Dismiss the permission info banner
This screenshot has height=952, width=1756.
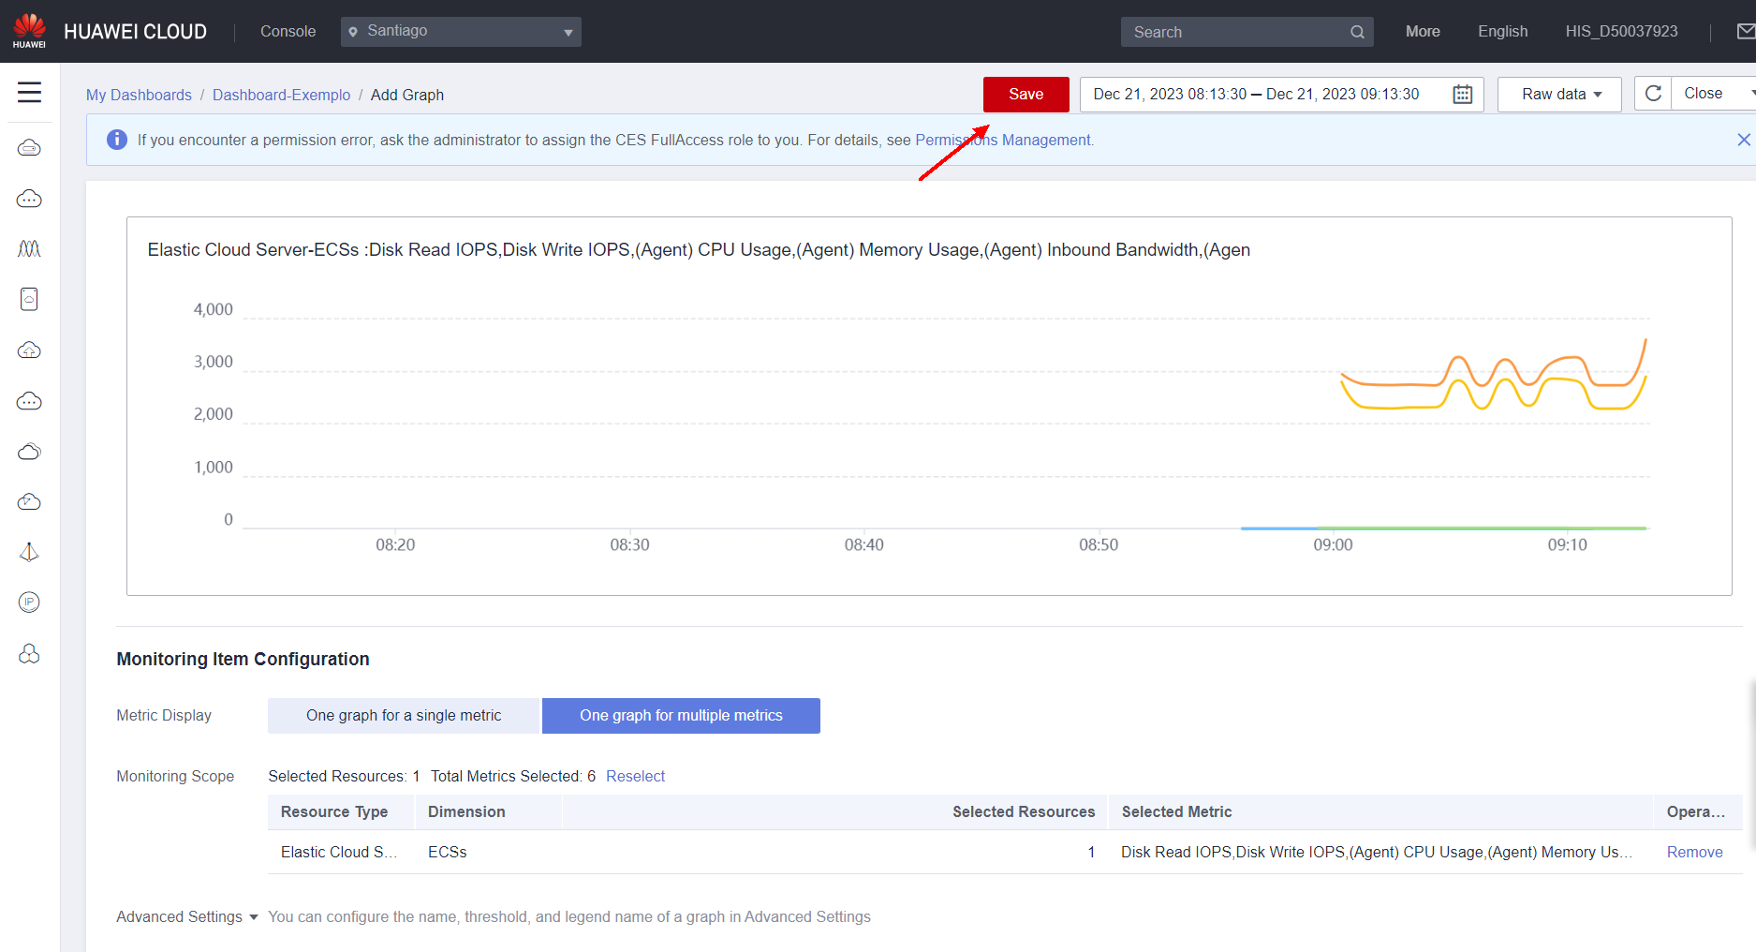[x=1743, y=140]
